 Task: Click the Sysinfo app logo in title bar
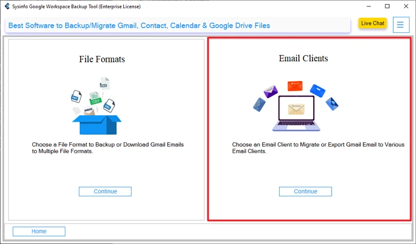(7, 6)
